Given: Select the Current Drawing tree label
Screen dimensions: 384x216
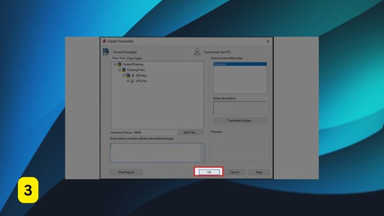Looking at the screenshot, I should [133, 64].
